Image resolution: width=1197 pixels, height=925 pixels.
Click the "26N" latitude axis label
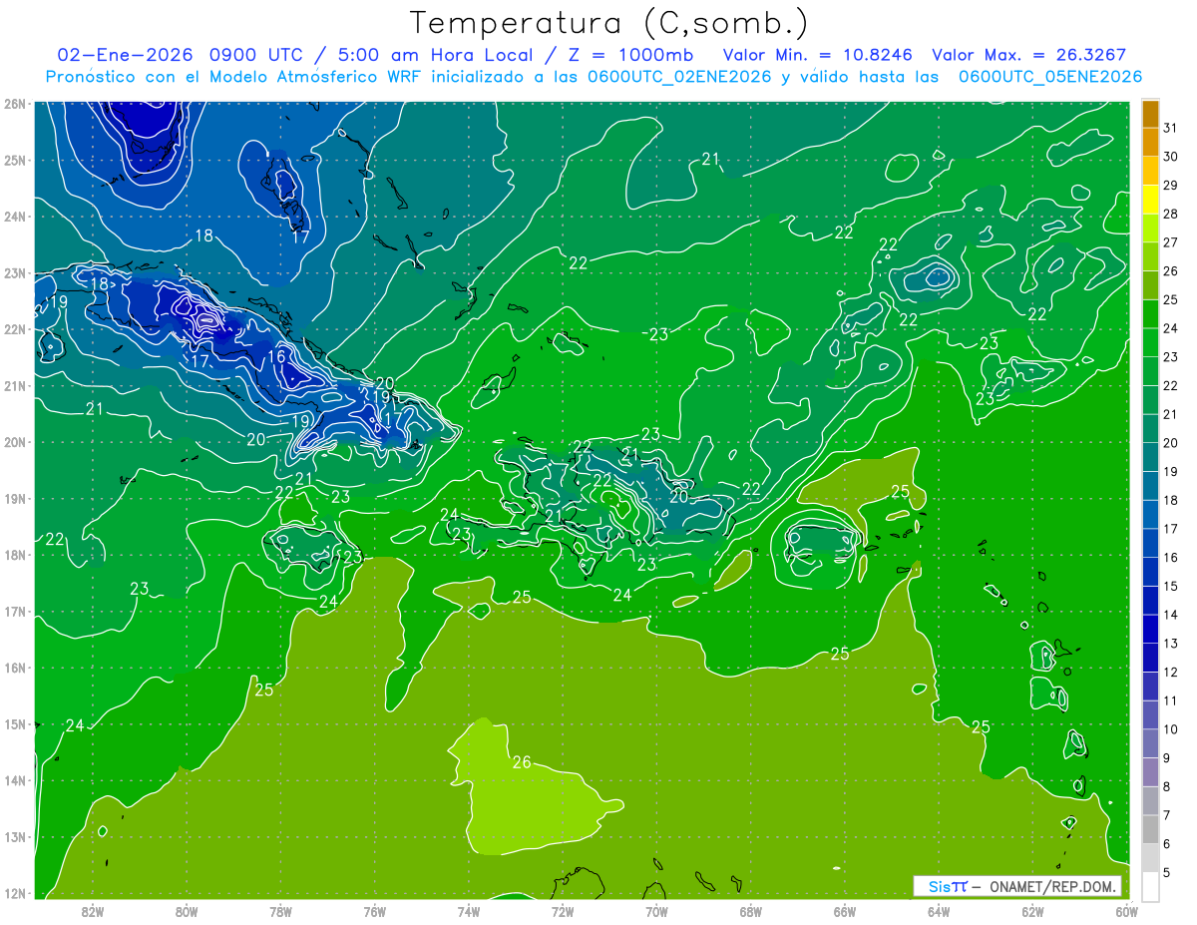tap(14, 104)
